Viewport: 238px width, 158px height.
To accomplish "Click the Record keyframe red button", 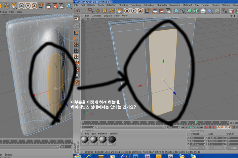I will click(x=206, y=127).
